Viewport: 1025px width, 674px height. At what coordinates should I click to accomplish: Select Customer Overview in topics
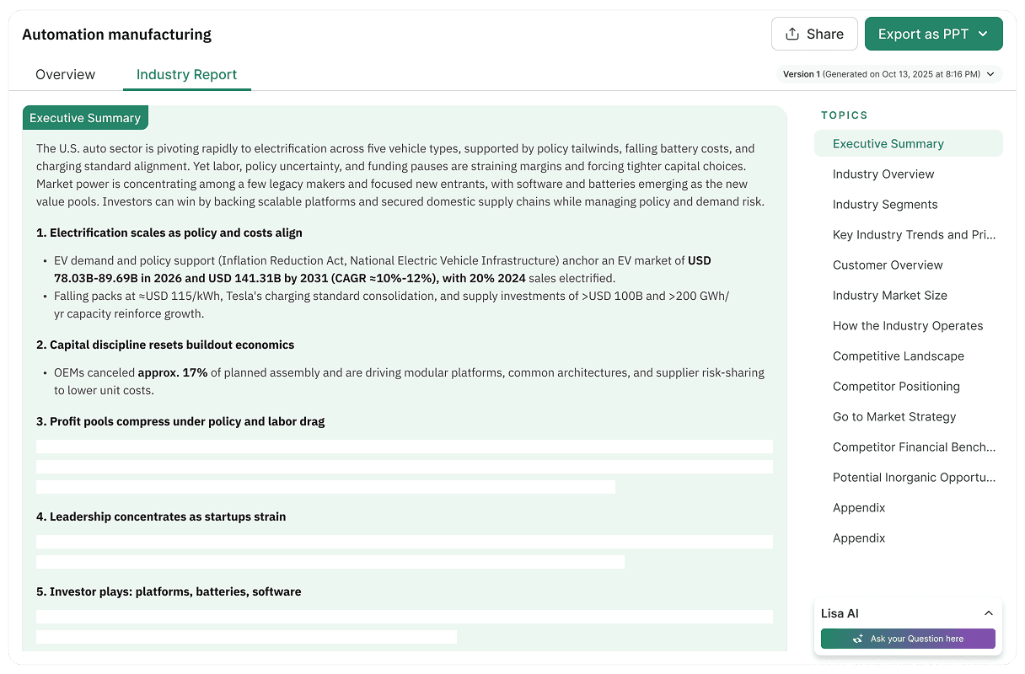click(x=888, y=265)
